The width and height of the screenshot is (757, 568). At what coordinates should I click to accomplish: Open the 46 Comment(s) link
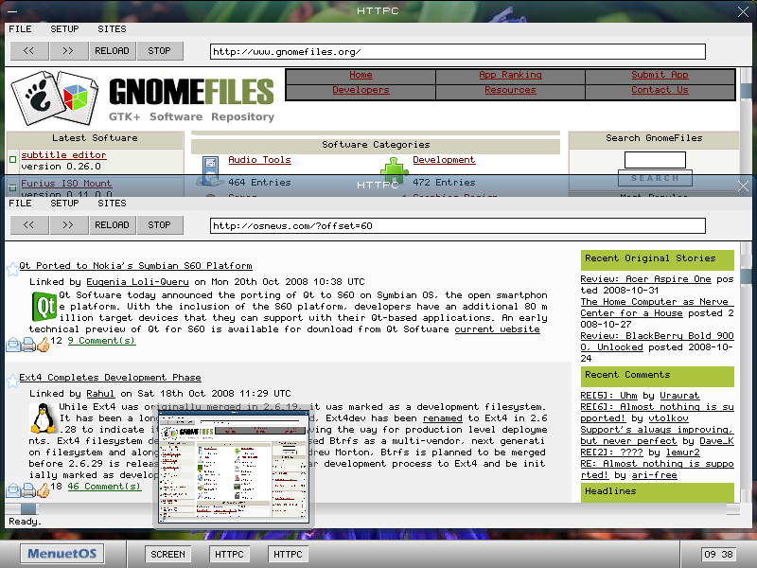(104, 487)
